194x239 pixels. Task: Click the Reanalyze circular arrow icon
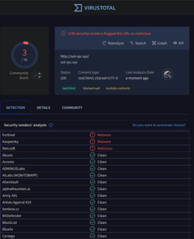tap(104, 43)
